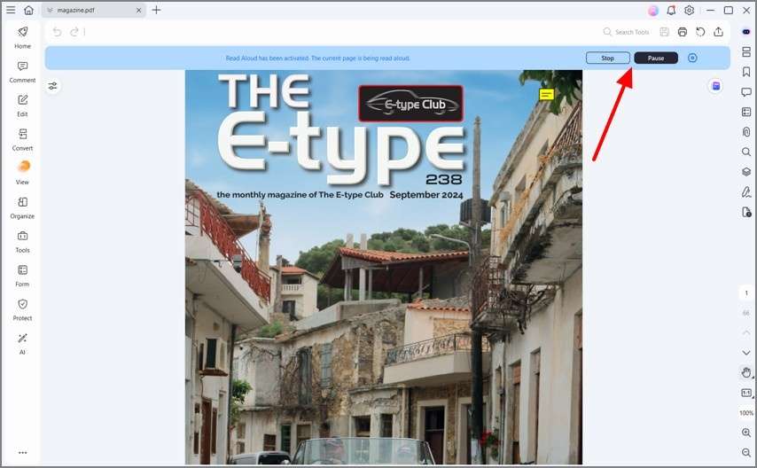Screen dimensions: 757x468
Task: Open the AI assistant icon at top right
Action: [745, 32]
